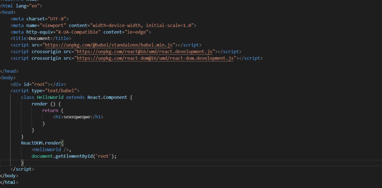This screenshot has width=382, height=188.
Task: Click the extends keyword
Action: click(75, 97)
